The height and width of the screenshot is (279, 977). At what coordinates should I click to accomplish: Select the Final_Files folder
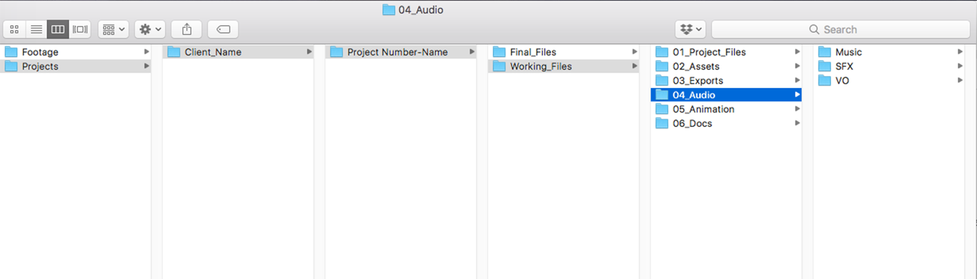tap(563, 52)
